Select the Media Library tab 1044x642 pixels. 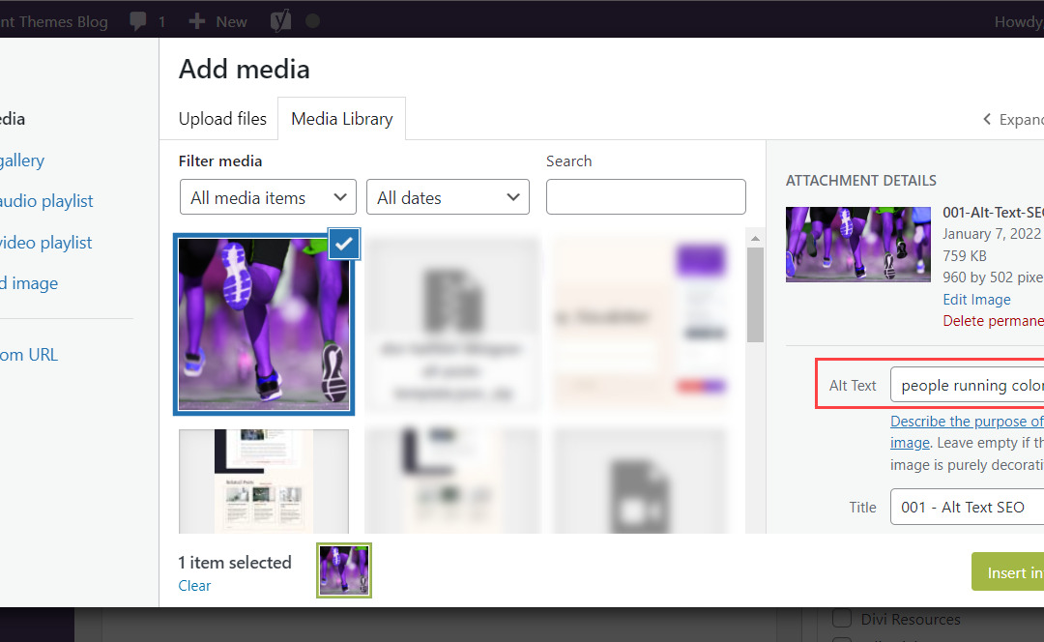tap(341, 119)
